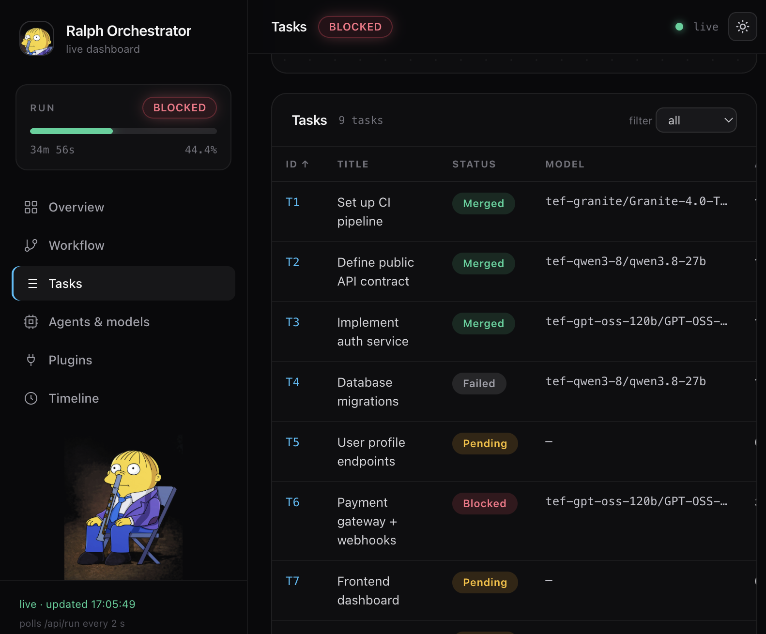Click the Overview grid icon

point(31,207)
